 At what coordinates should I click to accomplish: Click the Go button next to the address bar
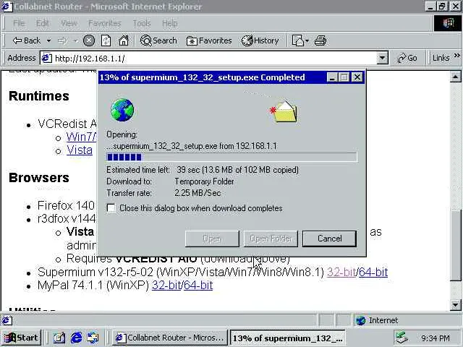pos(407,58)
